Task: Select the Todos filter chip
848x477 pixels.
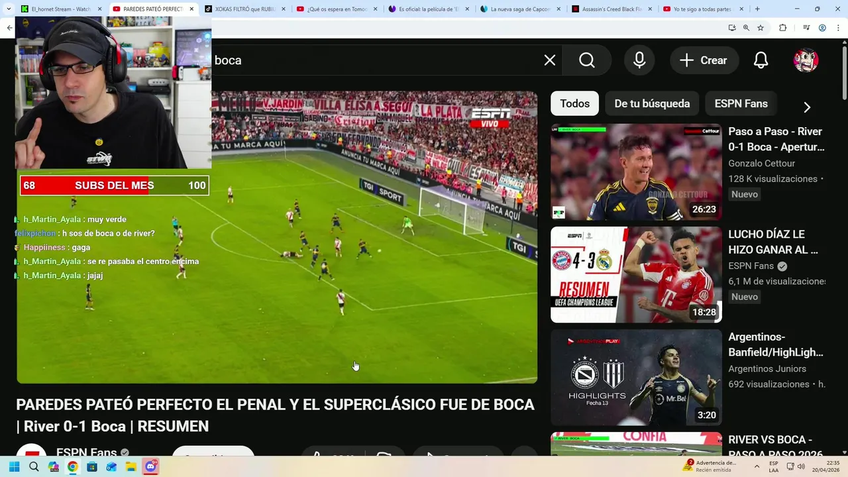Action: pos(574,103)
